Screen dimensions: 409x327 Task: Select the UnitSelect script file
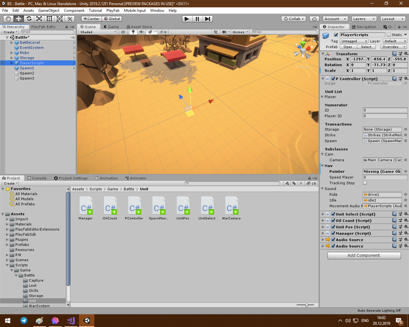pyautogui.click(x=207, y=208)
